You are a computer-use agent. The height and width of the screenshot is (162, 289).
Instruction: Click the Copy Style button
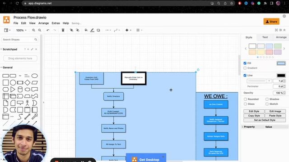pos(254,116)
